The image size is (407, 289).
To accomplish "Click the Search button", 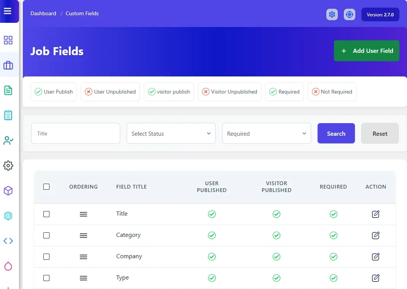I will tap(336, 133).
